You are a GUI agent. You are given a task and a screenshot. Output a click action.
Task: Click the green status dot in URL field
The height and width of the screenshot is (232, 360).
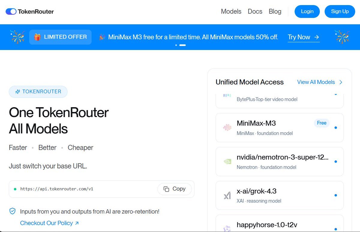[15, 189]
